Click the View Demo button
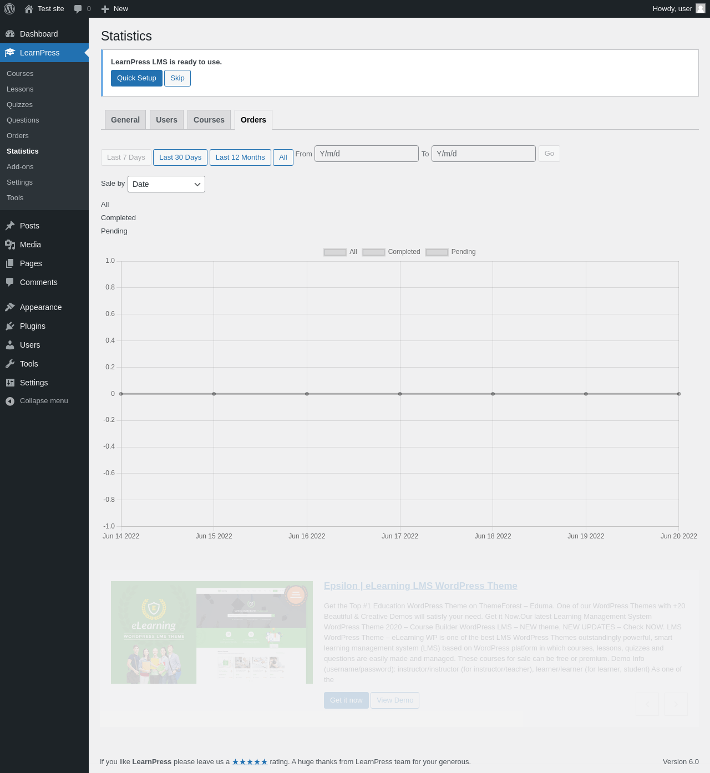710x773 pixels. click(x=395, y=700)
